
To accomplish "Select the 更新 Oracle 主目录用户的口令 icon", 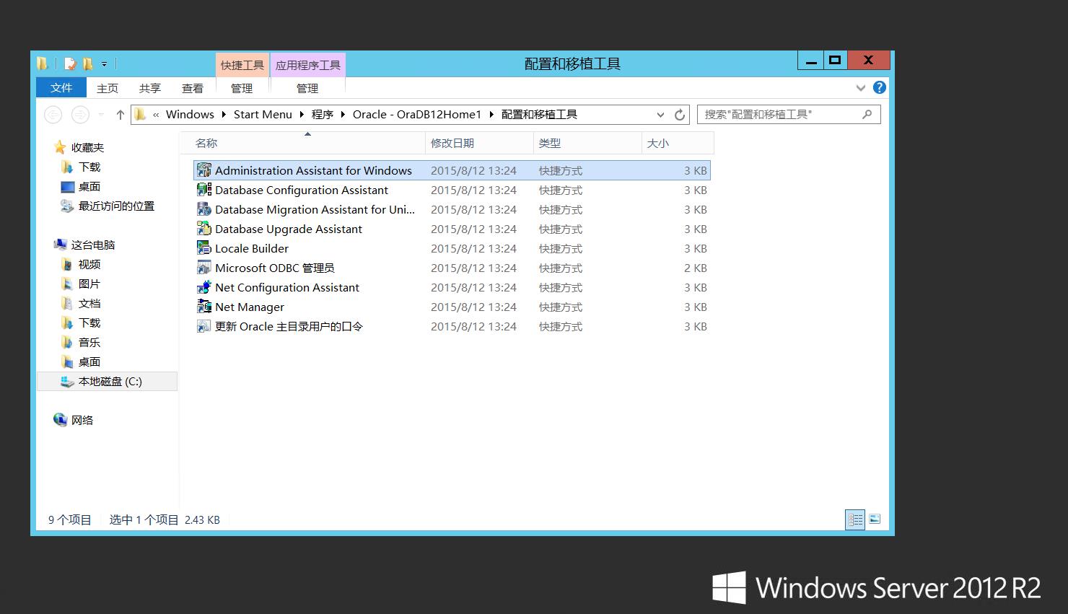I will coord(204,326).
